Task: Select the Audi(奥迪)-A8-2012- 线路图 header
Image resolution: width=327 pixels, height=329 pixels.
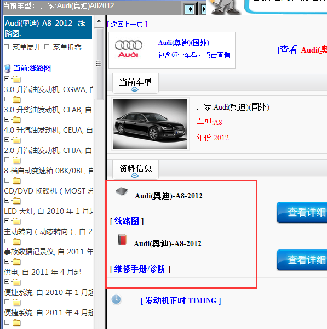Action: tap(48, 28)
